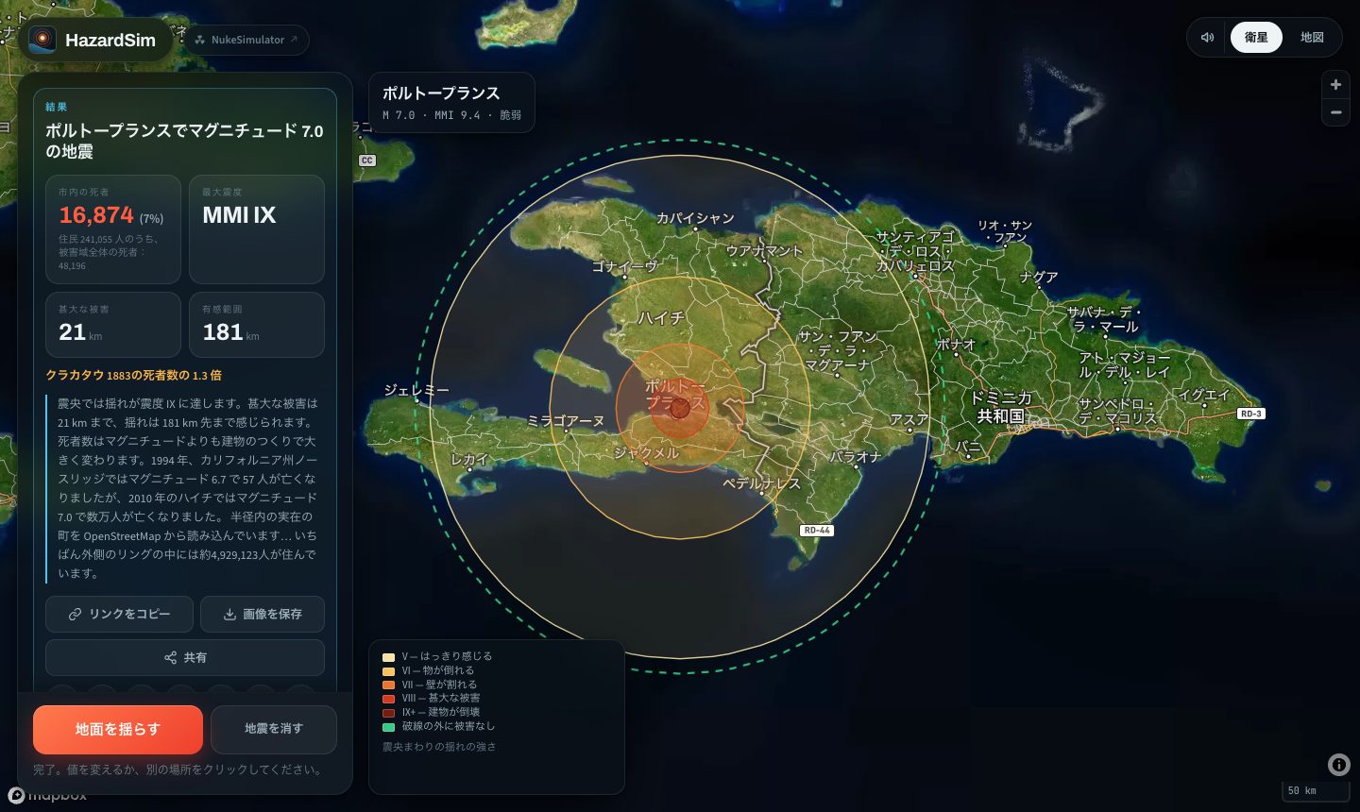Click リンクをコピー copy link button
The image size is (1360, 812).
tap(119, 614)
